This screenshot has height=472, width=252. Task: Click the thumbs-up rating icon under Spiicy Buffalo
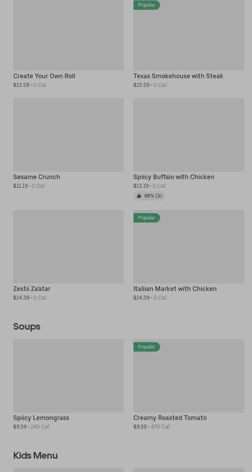click(139, 196)
